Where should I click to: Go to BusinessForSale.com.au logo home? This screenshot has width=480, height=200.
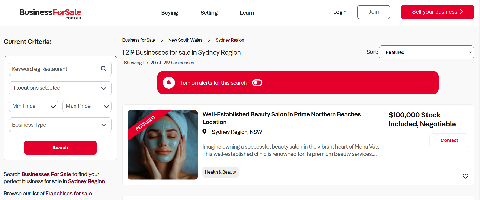[50, 14]
